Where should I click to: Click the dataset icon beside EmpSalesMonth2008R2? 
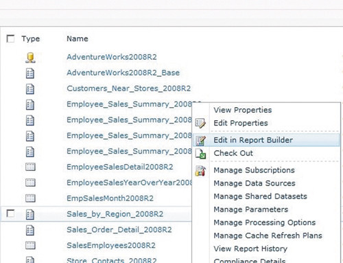30,198
